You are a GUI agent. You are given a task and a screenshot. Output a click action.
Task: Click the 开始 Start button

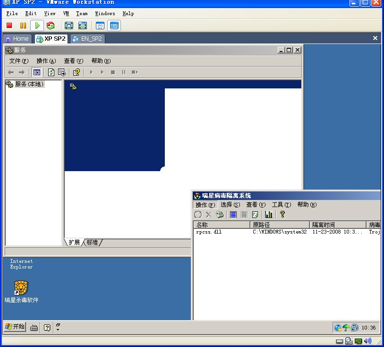[15, 327]
